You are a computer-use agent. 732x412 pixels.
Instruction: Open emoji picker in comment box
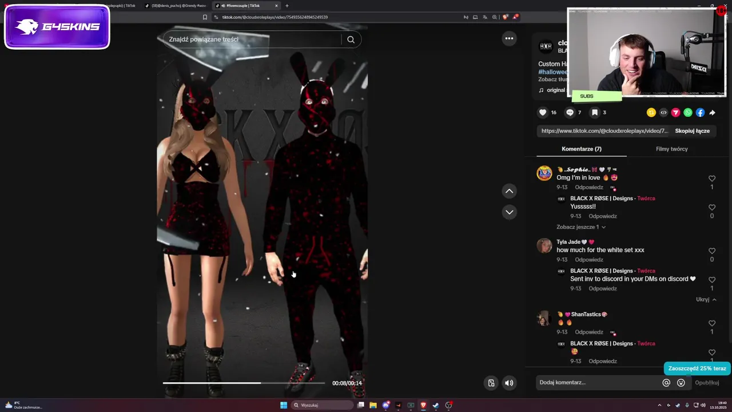coord(681,383)
